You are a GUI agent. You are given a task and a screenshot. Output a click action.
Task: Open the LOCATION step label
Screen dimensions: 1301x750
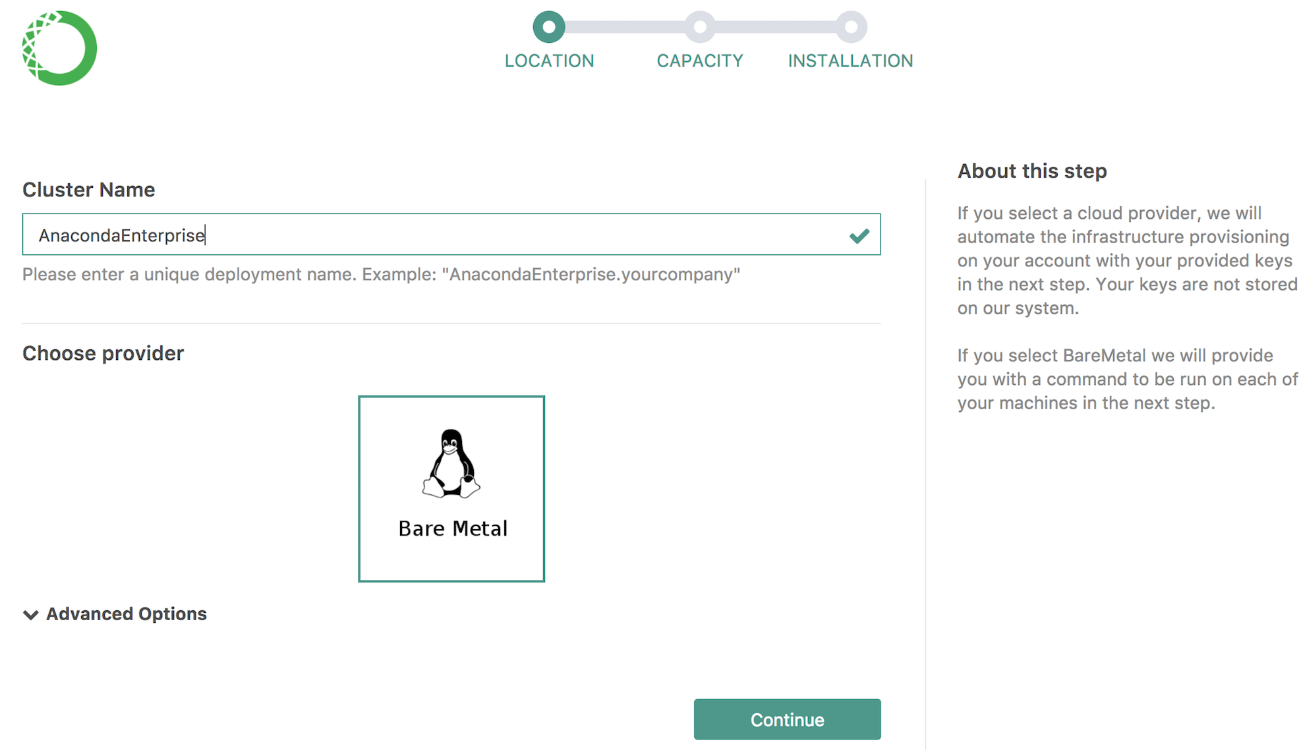pyautogui.click(x=549, y=61)
